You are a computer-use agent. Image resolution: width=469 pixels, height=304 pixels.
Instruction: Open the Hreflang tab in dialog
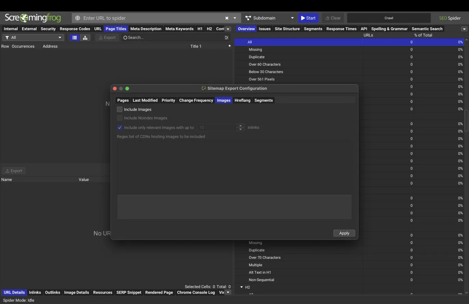[x=242, y=100]
